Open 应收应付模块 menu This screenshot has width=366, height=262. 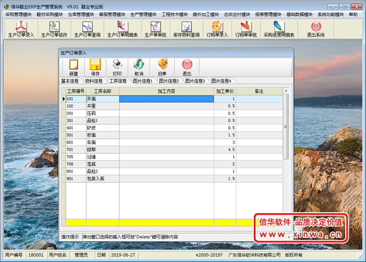(237, 15)
